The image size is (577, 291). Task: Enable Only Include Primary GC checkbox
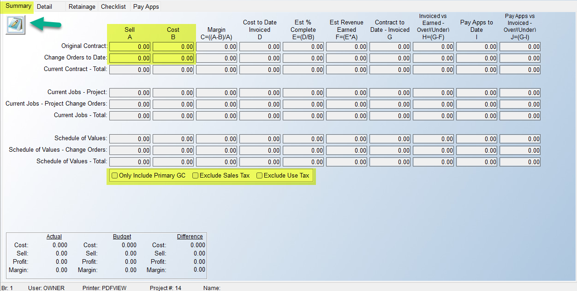pyautogui.click(x=115, y=176)
